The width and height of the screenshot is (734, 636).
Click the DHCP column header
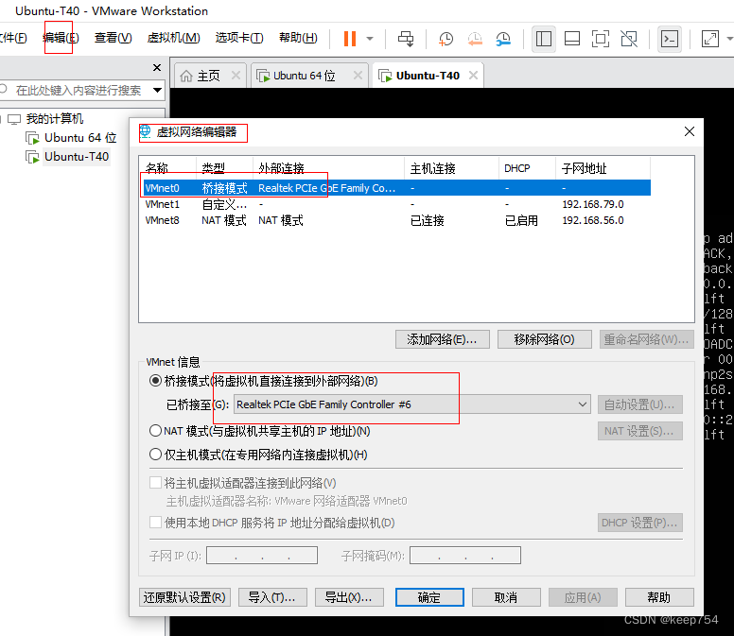(x=527, y=168)
